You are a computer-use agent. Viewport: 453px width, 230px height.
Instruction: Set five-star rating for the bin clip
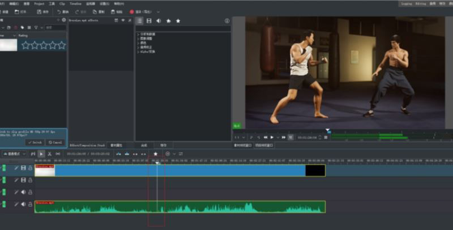[x=62, y=45]
